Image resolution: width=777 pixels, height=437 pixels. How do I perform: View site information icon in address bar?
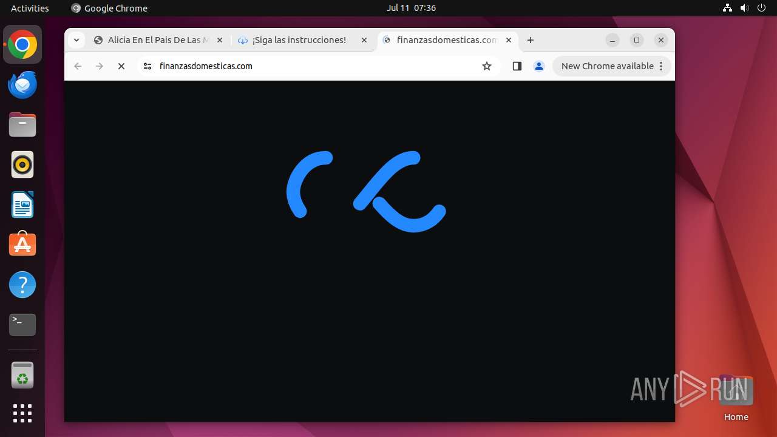pyautogui.click(x=148, y=66)
